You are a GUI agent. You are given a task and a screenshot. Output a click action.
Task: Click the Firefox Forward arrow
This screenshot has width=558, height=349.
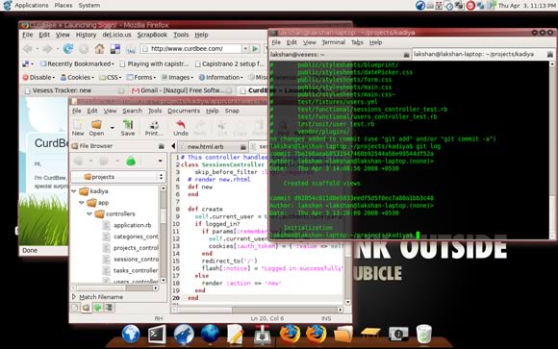point(47,49)
